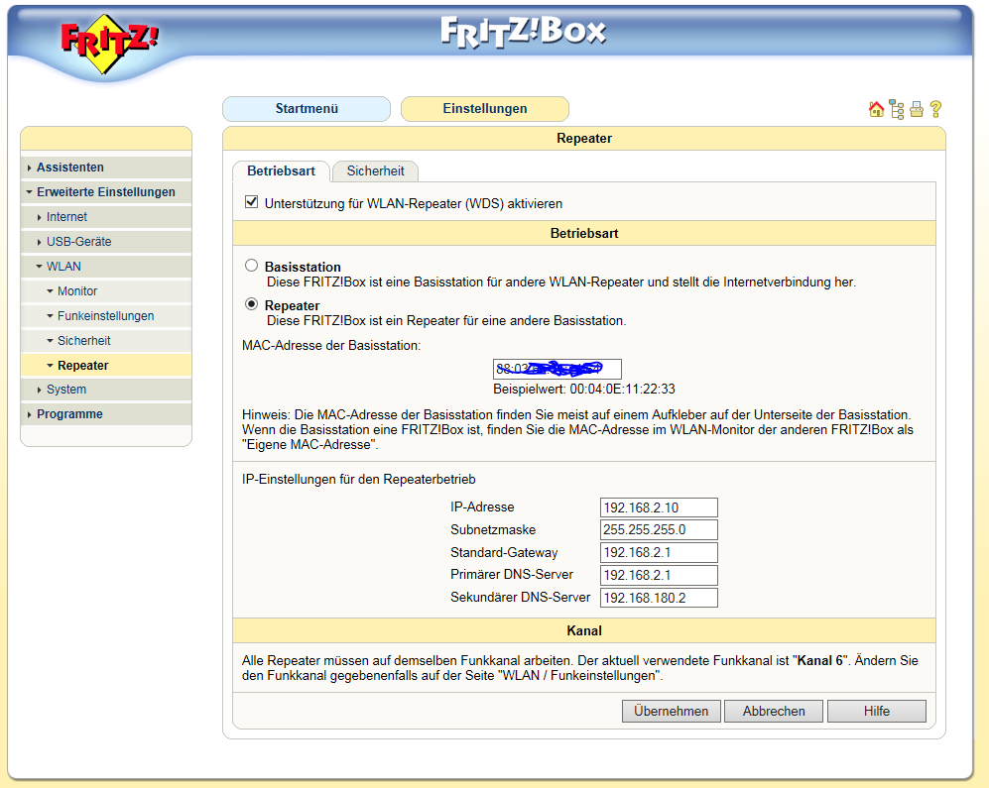Toggle WLAN-Repeater (WDS) support checkbox

coord(252,202)
